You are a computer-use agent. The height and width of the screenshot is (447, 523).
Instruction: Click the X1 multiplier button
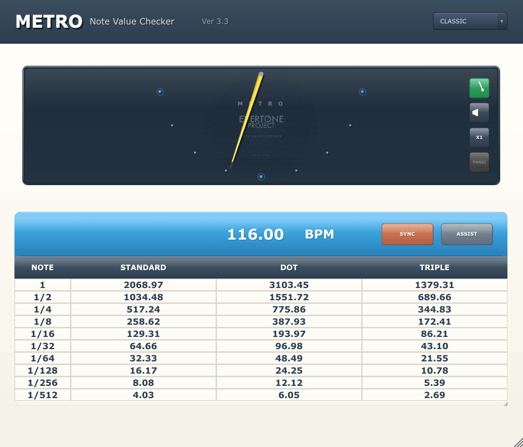[479, 137]
